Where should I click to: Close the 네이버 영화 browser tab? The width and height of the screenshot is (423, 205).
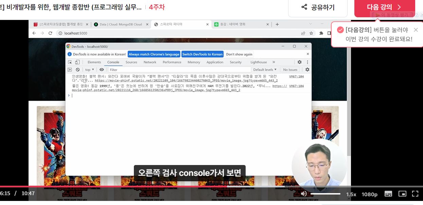tap(268, 24)
